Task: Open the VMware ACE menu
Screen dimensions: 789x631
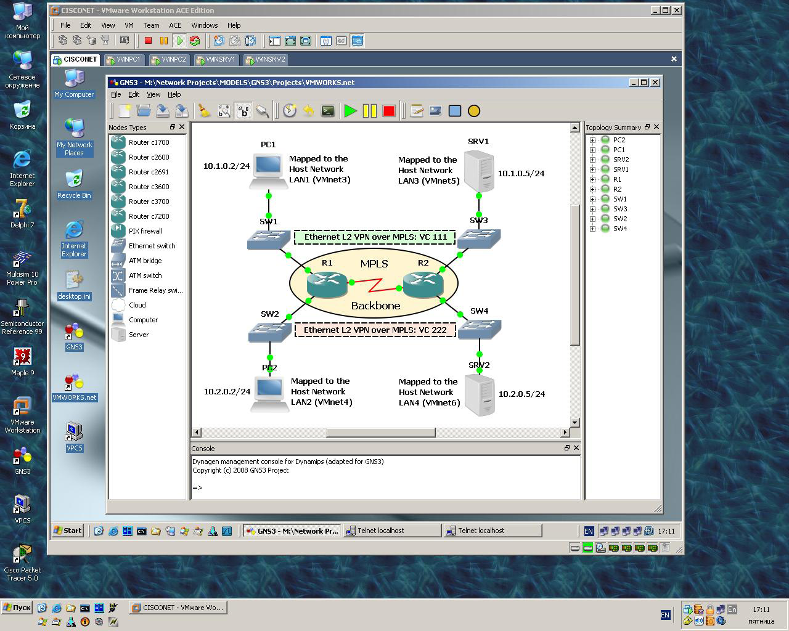Action: click(x=175, y=25)
